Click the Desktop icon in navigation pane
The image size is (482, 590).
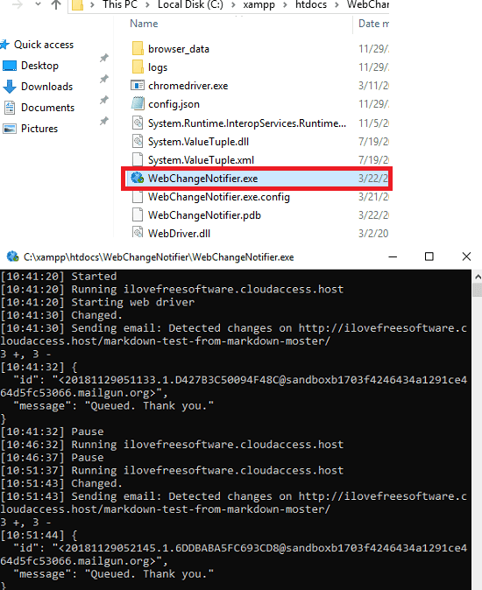coord(10,66)
